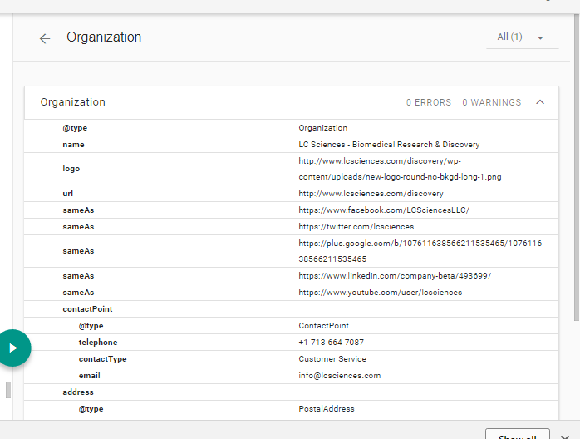
Task: Click the Organization page heading
Action: tap(104, 37)
